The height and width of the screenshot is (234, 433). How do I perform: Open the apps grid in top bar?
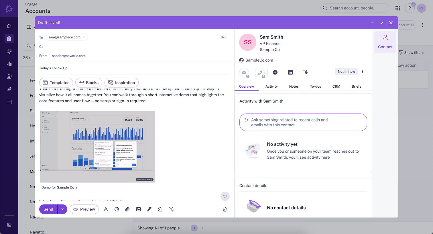[x=398, y=8]
